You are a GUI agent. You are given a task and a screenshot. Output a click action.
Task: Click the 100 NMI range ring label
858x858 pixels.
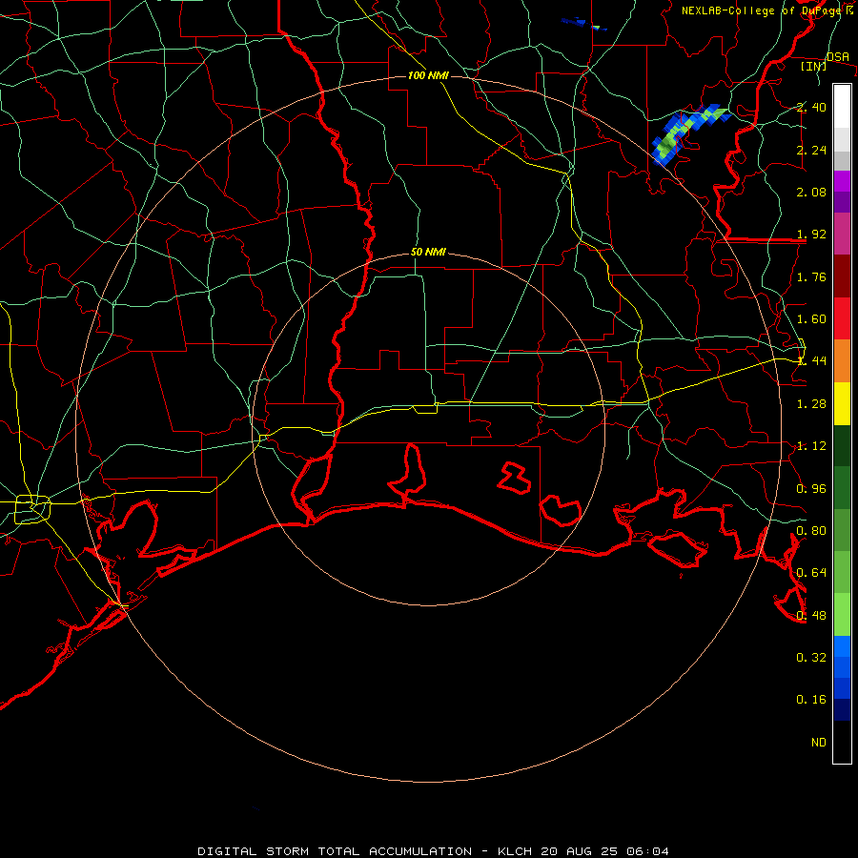point(428,75)
